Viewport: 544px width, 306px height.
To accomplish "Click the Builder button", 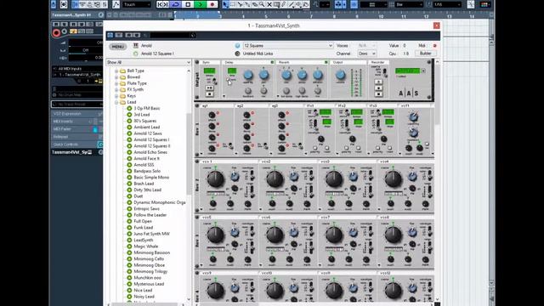I will [426, 54].
